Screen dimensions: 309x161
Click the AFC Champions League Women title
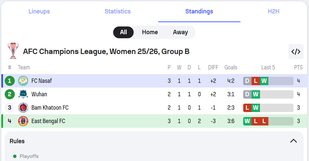click(106, 52)
